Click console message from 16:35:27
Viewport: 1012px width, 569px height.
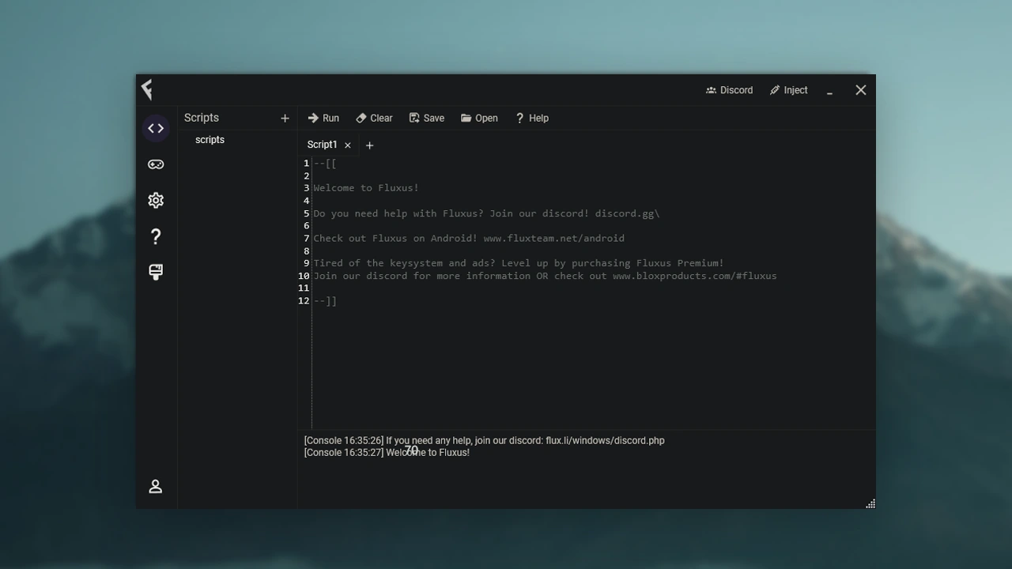tap(387, 453)
